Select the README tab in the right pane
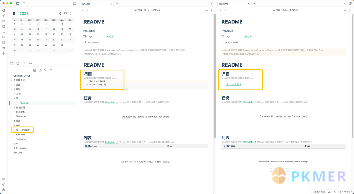Viewport: 354px width, 194px height. pyautogui.click(x=234, y=4)
